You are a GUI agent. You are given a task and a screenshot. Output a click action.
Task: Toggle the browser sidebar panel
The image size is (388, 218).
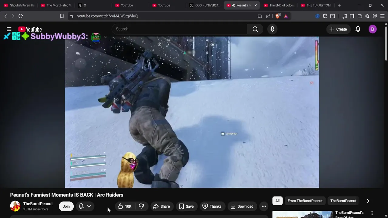tap(352, 16)
